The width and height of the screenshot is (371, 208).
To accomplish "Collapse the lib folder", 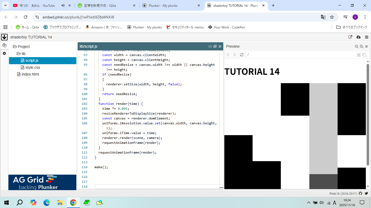I will [x=21, y=54].
